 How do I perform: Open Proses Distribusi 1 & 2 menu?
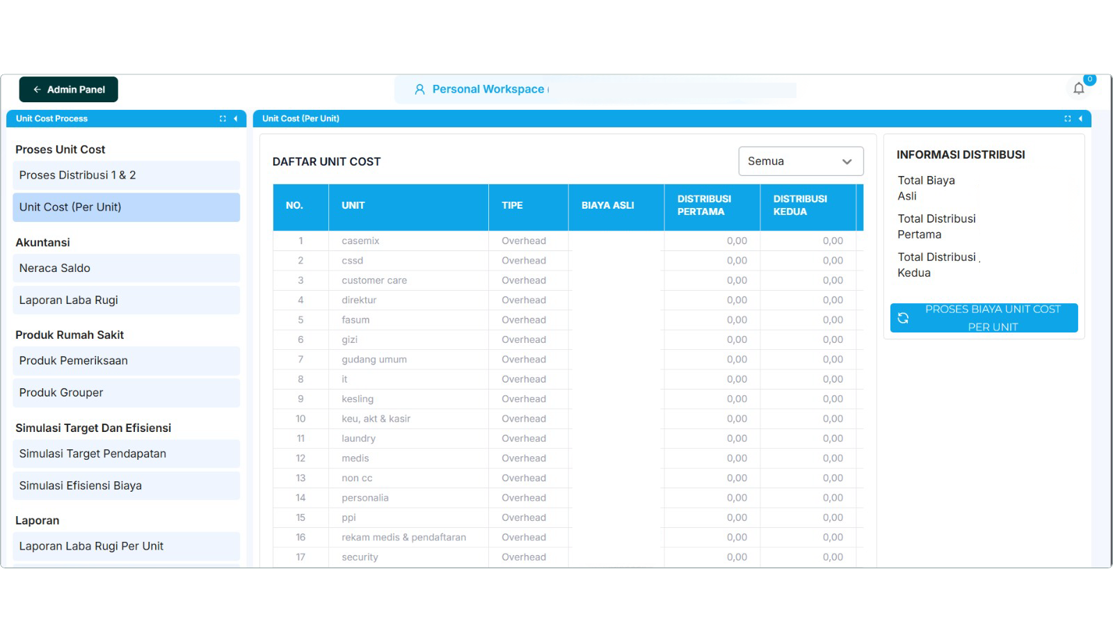(126, 175)
